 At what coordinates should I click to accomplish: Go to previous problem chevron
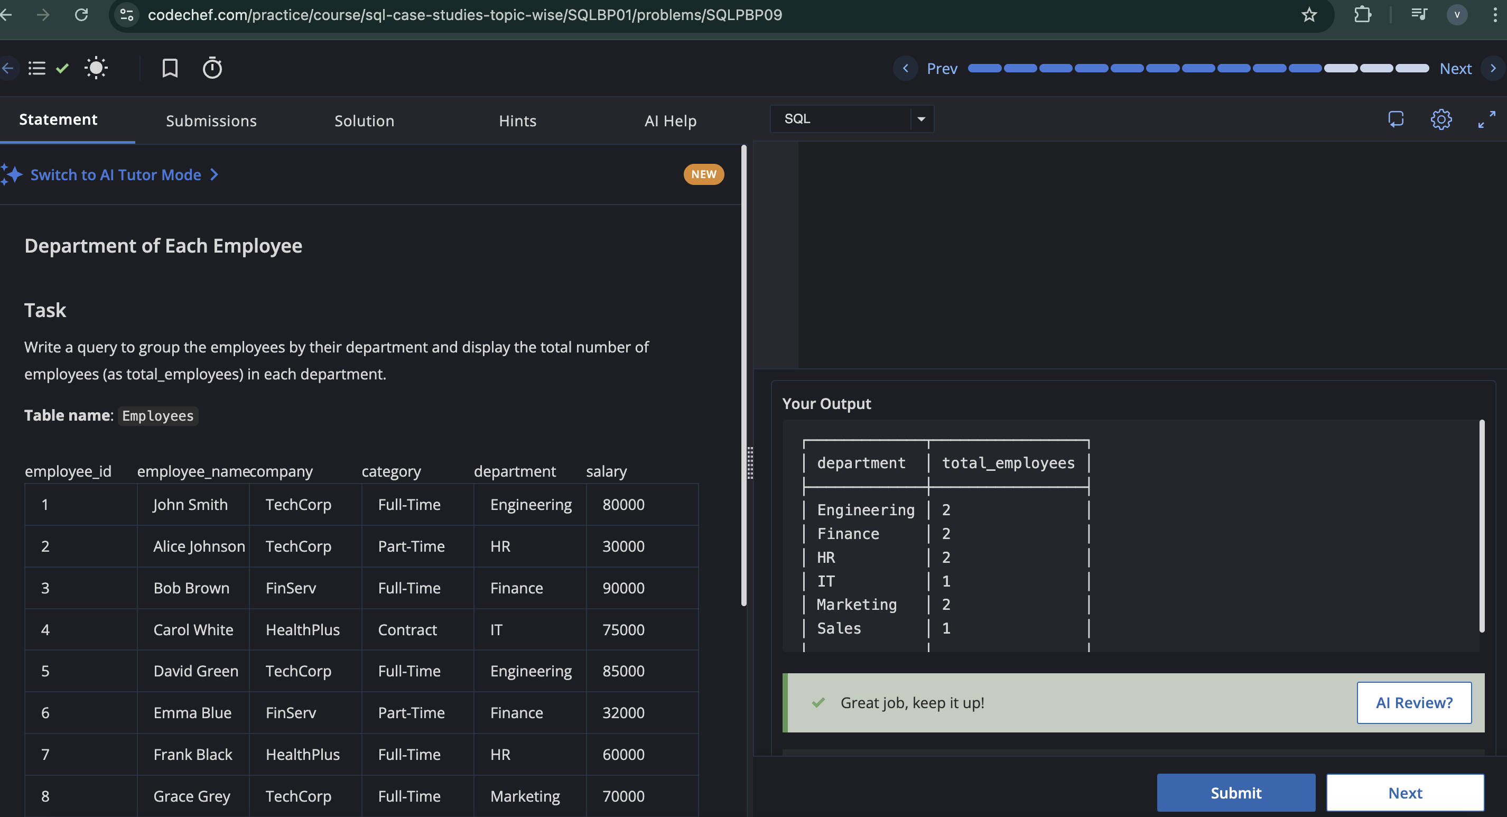click(905, 69)
